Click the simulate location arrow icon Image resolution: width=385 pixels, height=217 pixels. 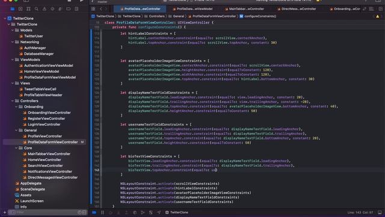tap(159, 212)
